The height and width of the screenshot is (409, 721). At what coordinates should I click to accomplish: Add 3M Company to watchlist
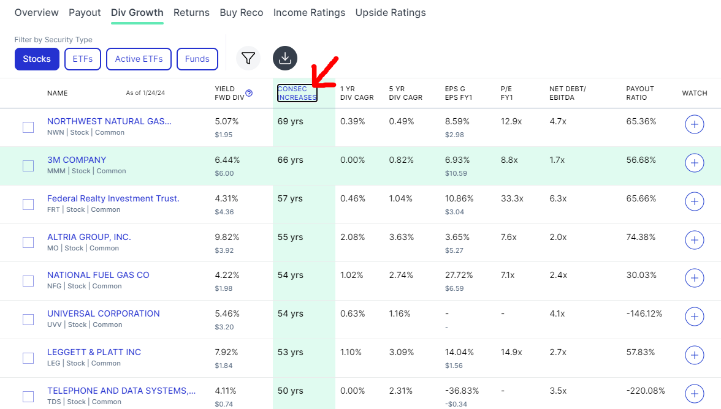694,163
